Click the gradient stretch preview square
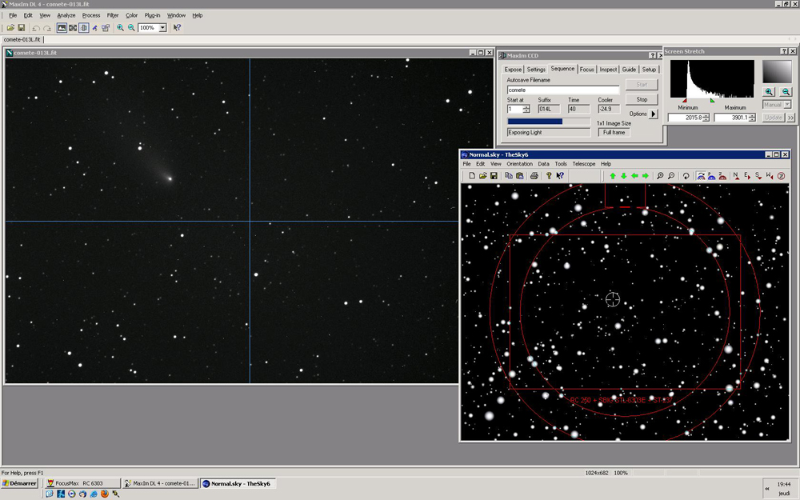The image size is (800, 500). (777, 71)
